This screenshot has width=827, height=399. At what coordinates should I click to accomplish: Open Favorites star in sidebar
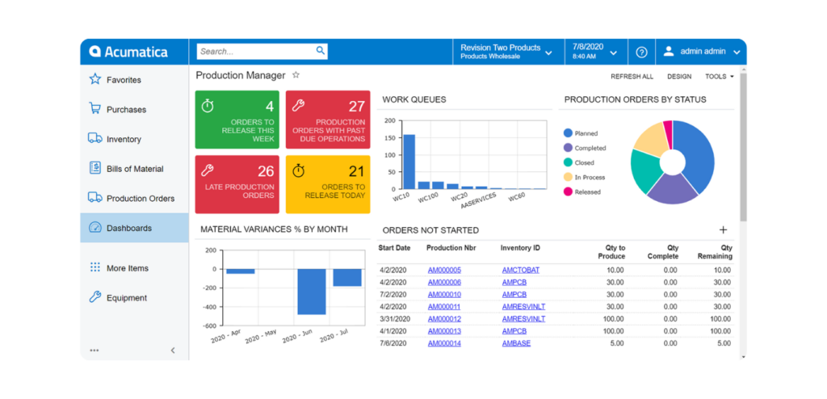click(95, 80)
